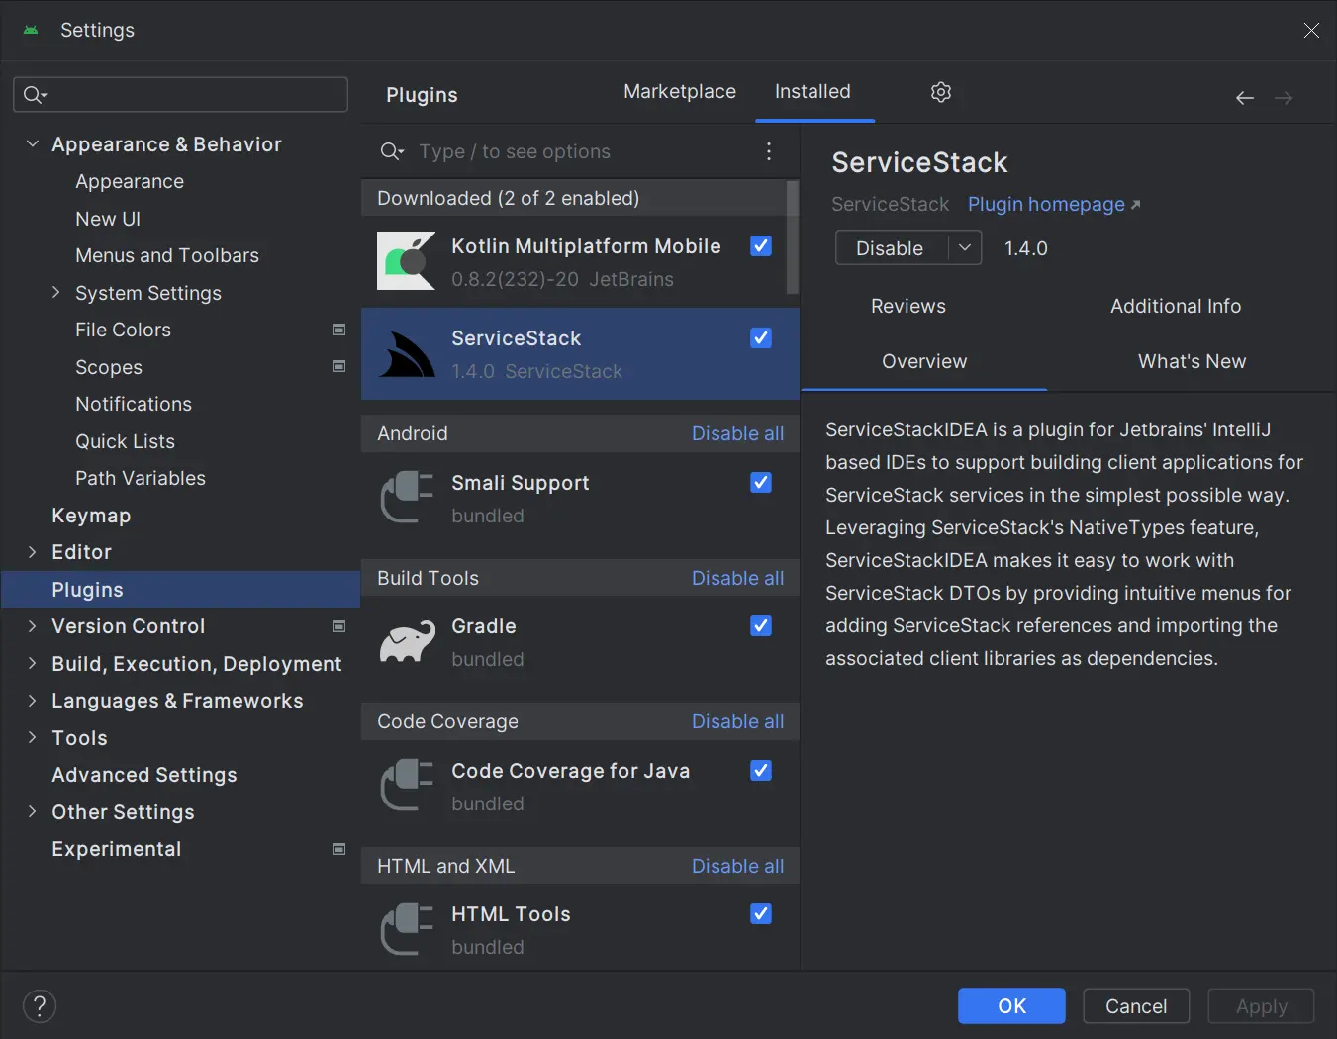Toggle the Gradle plugin checkbox

click(x=761, y=625)
